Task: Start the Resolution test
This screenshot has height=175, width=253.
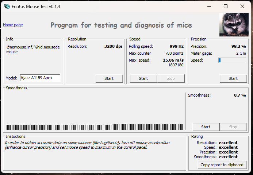Action: pos(109,78)
